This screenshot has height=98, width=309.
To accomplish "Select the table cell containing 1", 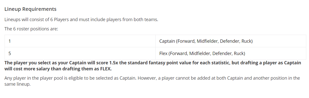I will pyautogui.click(x=80, y=41).
